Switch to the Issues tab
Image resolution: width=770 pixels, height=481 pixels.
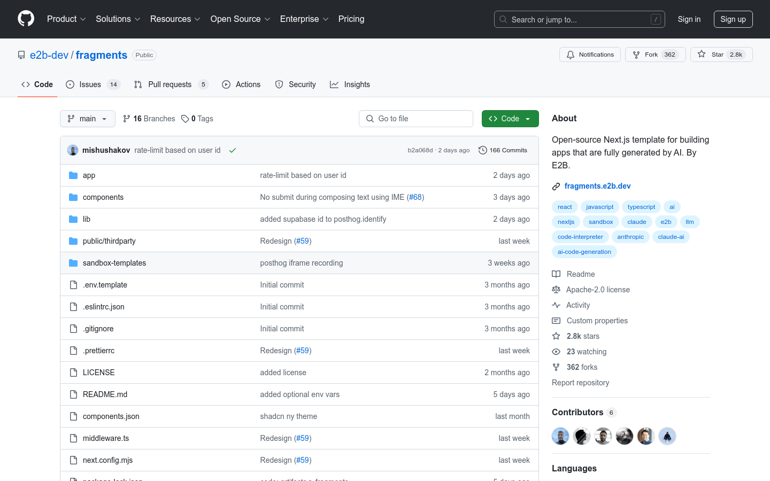tap(93, 84)
